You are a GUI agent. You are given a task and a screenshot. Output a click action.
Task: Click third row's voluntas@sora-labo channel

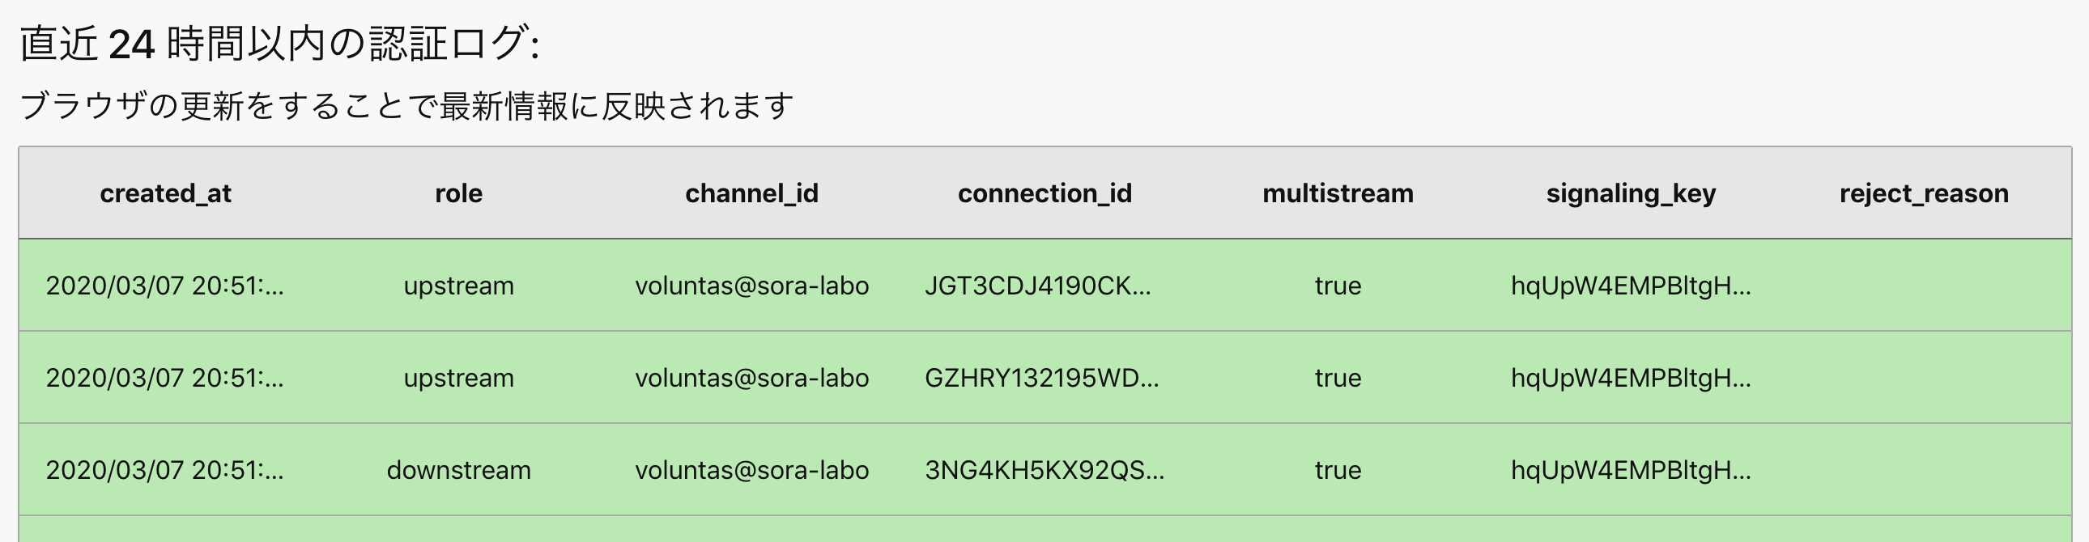[x=751, y=471]
